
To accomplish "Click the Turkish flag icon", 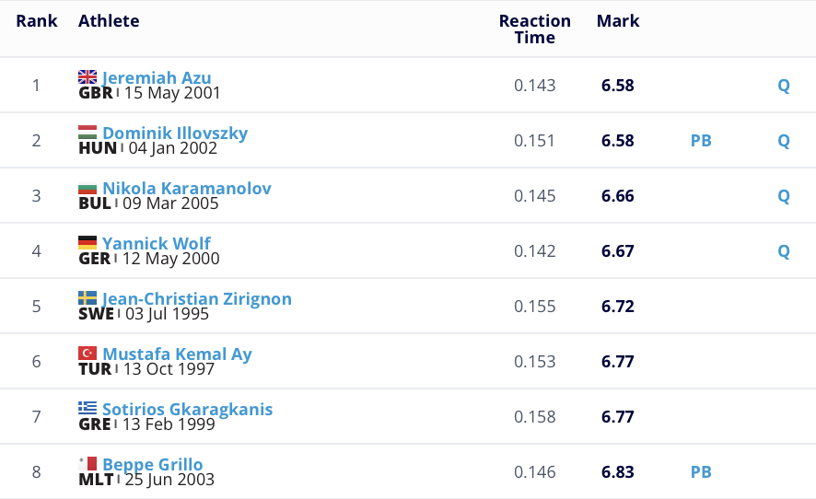I will (x=87, y=354).
